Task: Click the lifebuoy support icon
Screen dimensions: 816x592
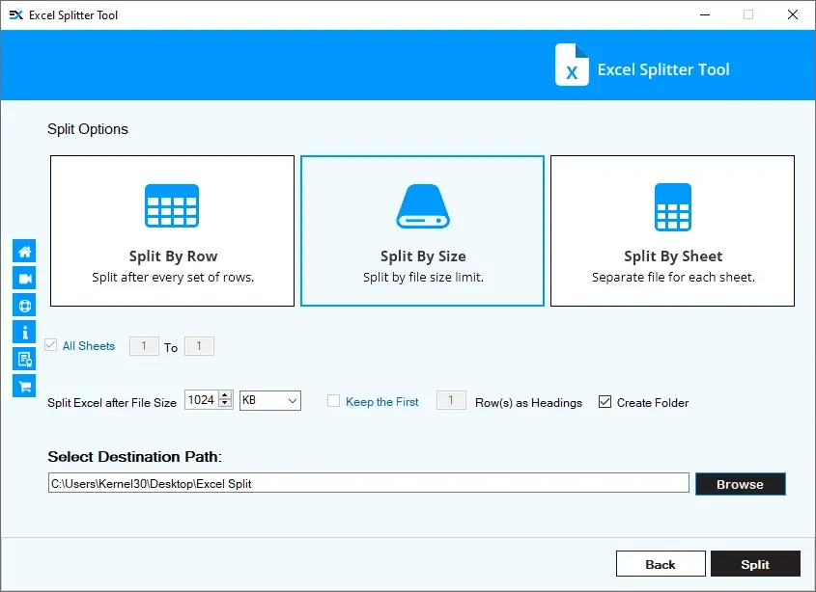Action: click(24, 306)
